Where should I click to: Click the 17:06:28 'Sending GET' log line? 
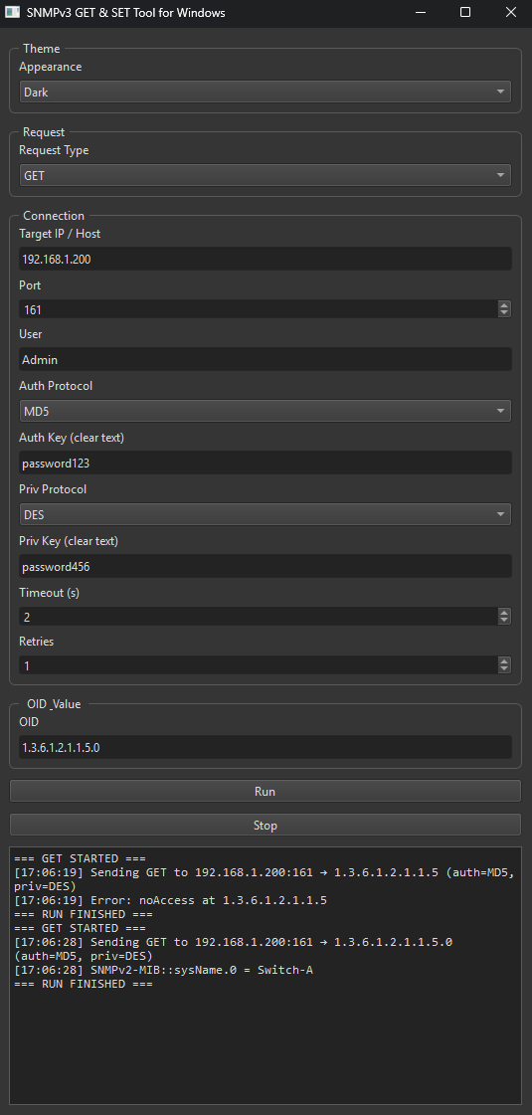point(234,949)
